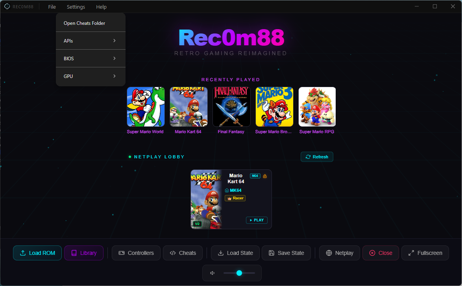Click Load State download button
This screenshot has height=286, width=462.
[x=235, y=253]
